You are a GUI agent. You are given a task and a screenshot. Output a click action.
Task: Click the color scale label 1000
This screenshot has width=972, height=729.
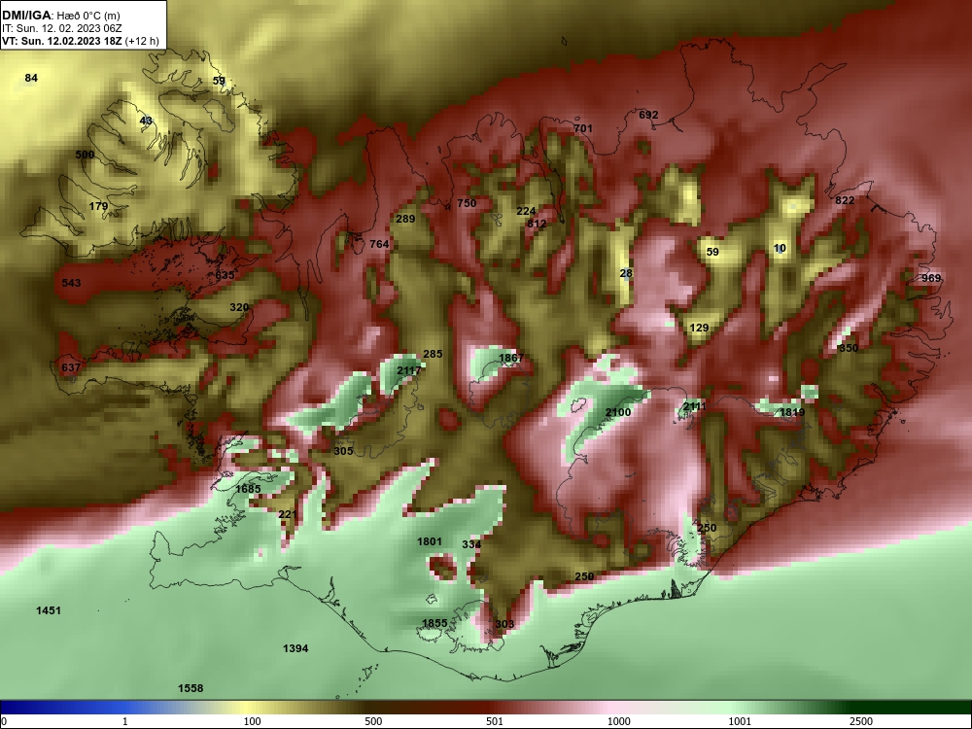[x=619, y=721]
